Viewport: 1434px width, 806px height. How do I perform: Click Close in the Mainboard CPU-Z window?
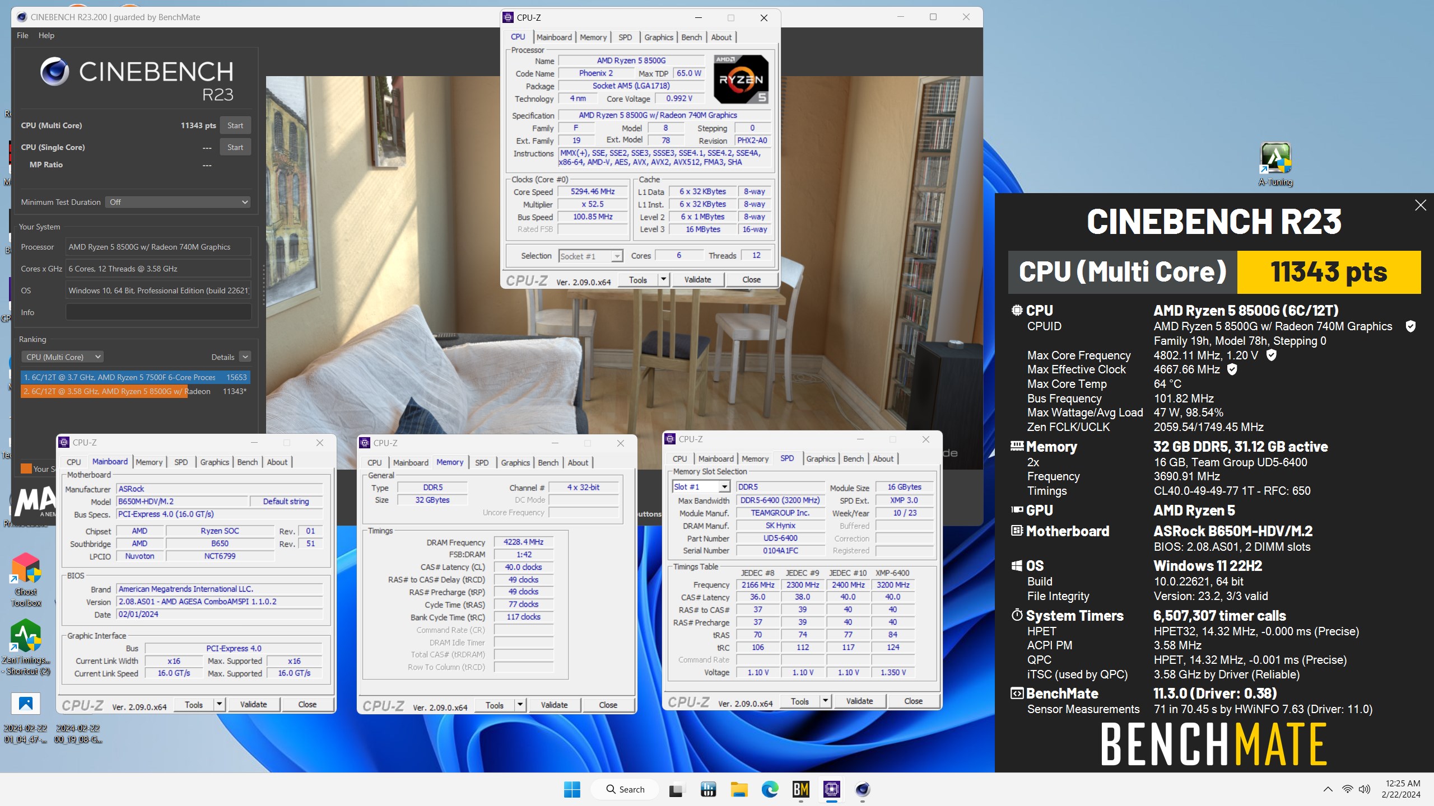tap(307, 705)
